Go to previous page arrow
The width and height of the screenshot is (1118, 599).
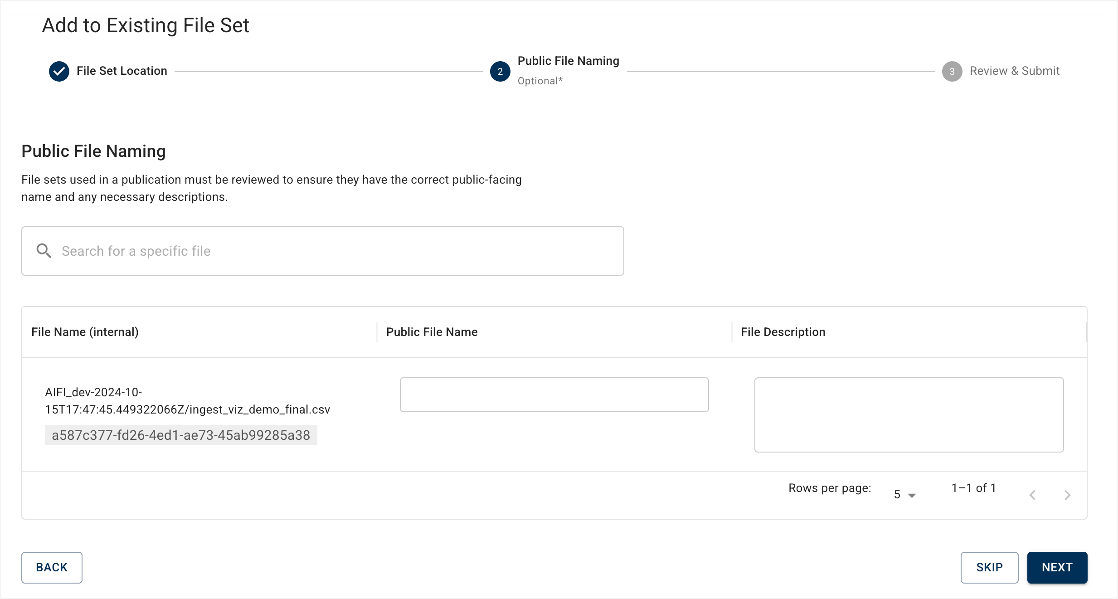1032,495
